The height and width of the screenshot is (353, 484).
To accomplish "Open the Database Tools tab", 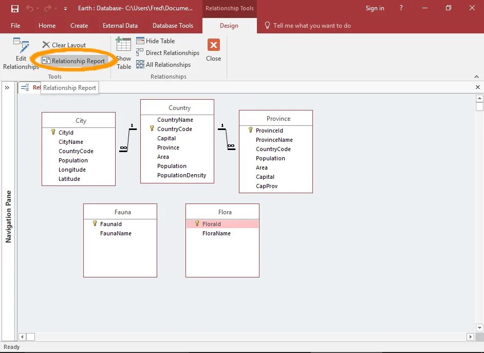I will pyautogui.click(x=173, y=26).
